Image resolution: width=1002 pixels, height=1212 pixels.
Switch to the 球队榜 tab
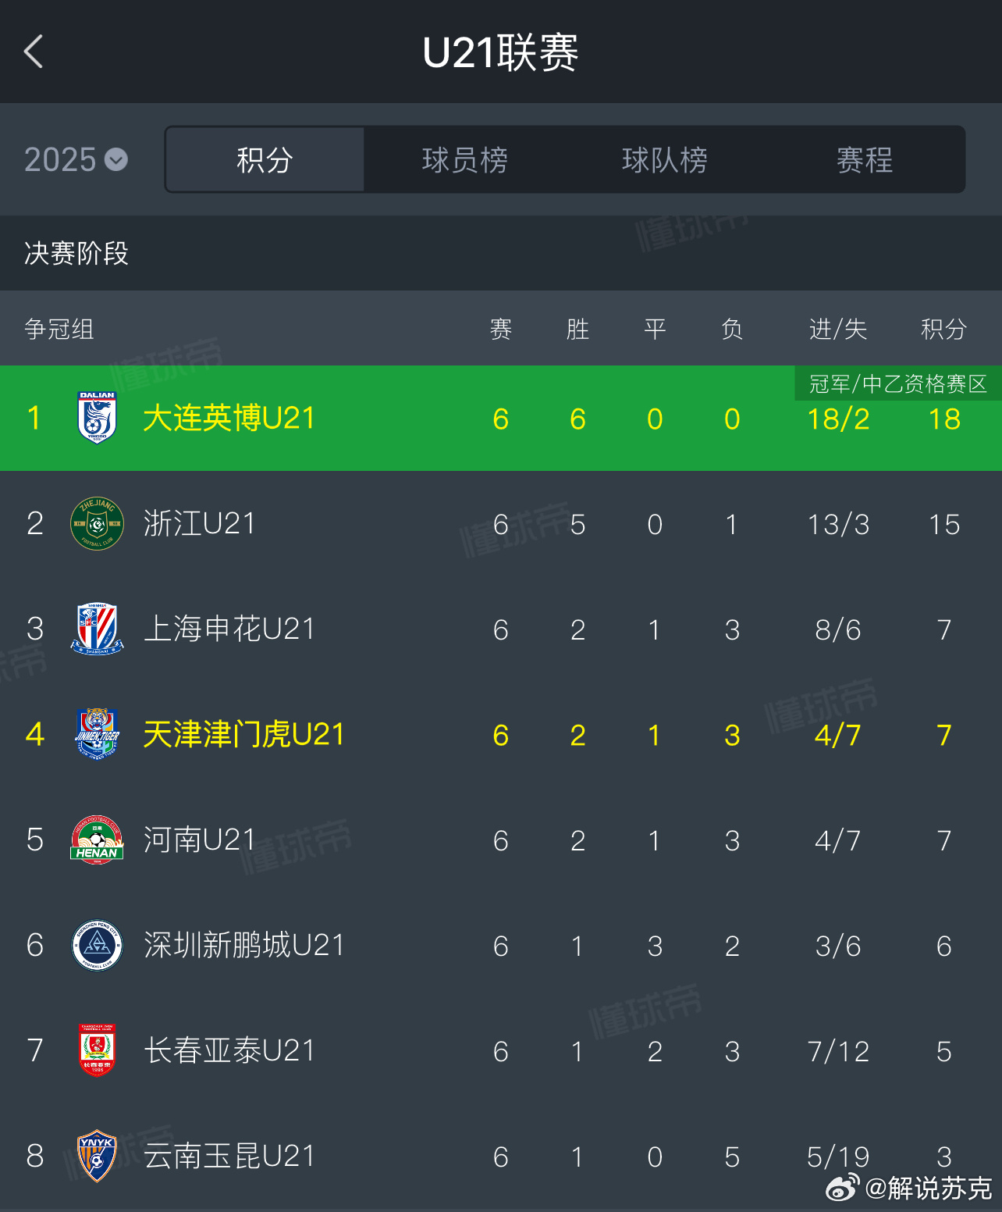pyautogui.click(x=664, y=160)
